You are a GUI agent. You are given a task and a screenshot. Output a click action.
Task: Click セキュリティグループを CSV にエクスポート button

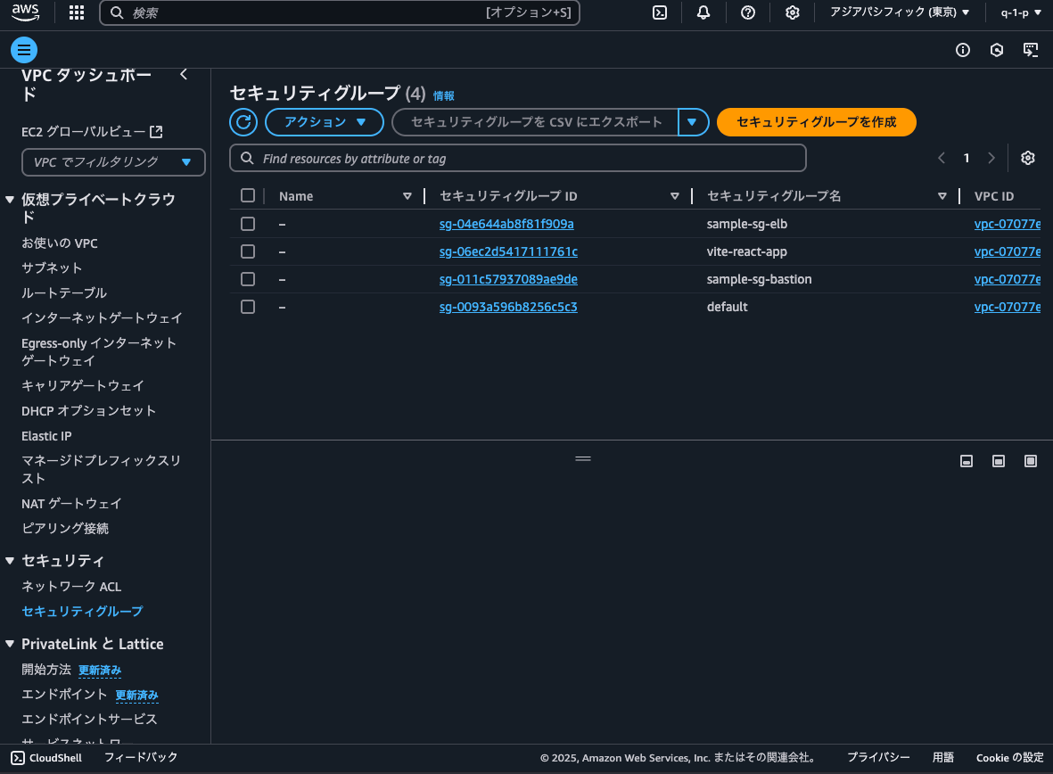click(x=535, y=122)
